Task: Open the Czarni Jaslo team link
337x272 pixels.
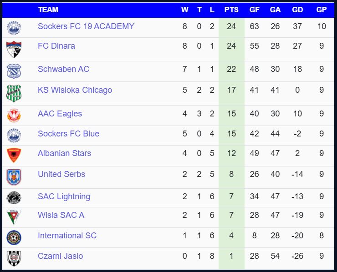Action: 60,256
